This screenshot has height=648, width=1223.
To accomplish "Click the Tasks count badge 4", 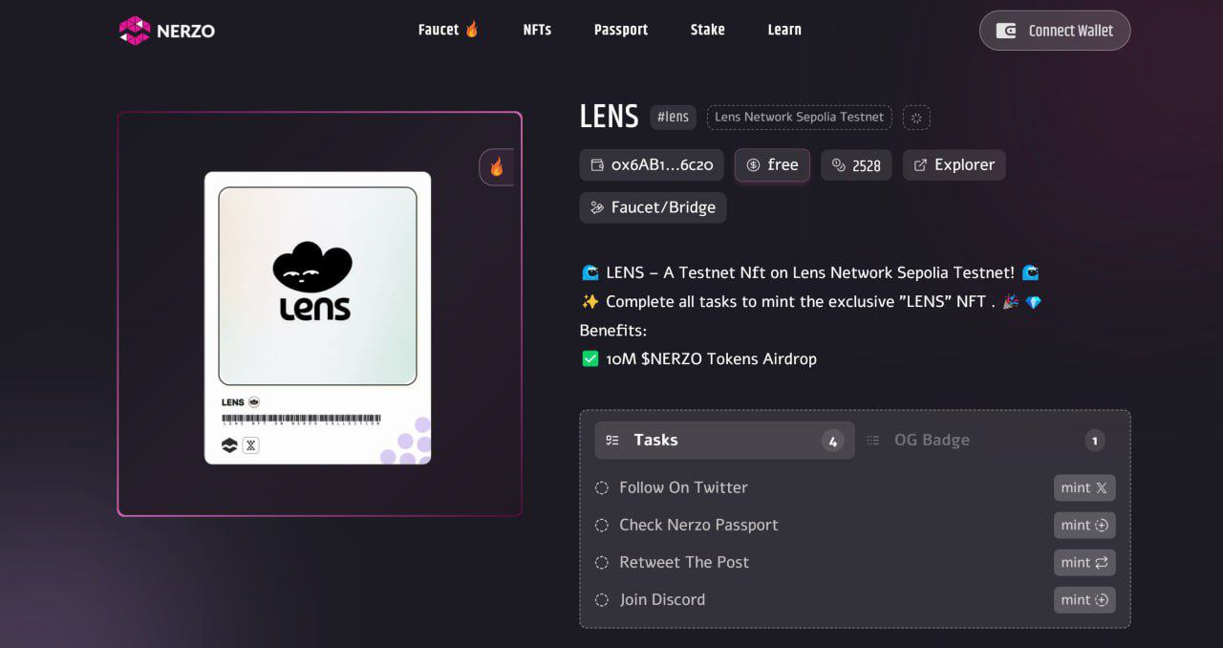I will (832, 442).
